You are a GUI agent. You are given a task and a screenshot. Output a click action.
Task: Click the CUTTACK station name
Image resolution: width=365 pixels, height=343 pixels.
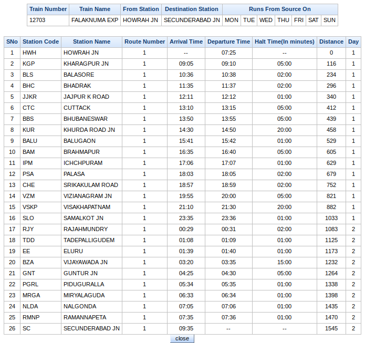[77, 108]
